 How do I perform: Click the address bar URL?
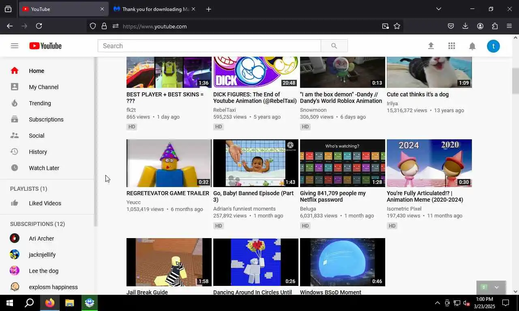(x=154, y=26)
